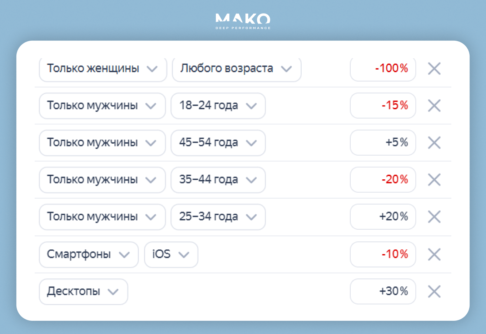
Task: Open the Десктопы device dropdown
Action: click(83, 292)
